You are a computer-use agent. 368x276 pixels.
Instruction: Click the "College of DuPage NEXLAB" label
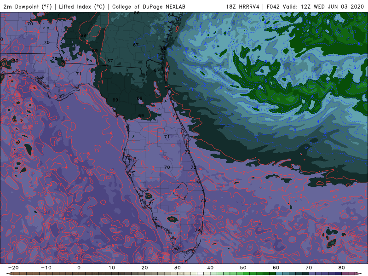click(149, 6)
